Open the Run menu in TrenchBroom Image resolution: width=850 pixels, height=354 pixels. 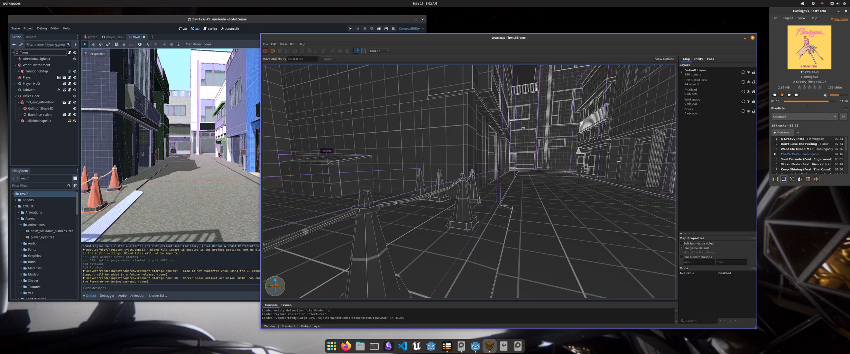(x=292, y=44)
